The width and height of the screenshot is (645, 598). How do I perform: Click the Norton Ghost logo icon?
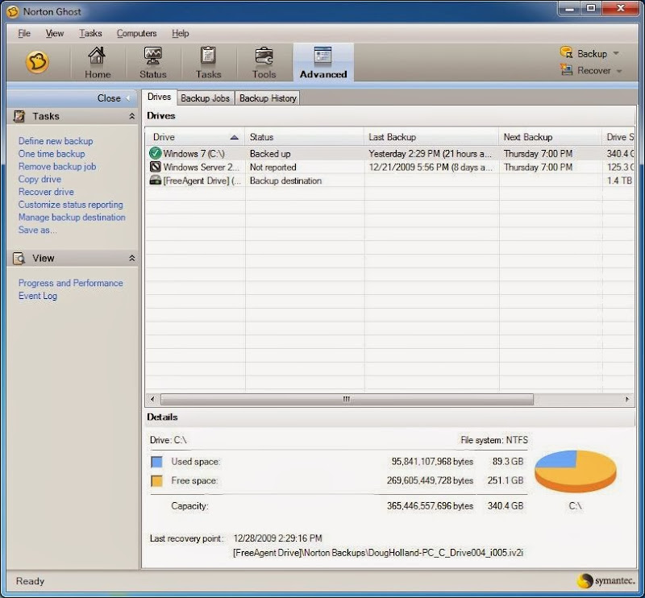click(37, 62)
